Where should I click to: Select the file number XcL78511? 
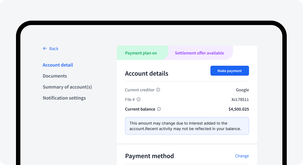coord(240,99)
